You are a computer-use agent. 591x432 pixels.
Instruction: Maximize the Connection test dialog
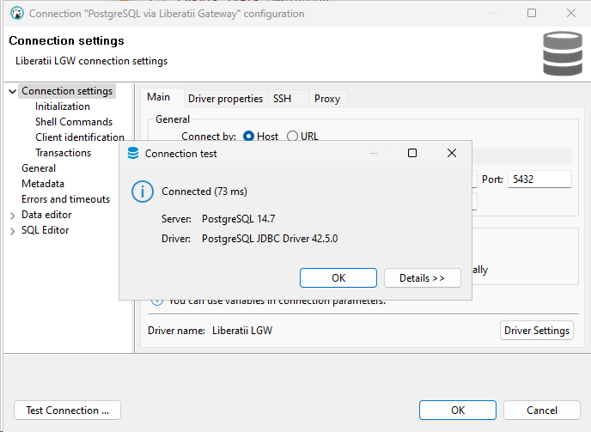point(412,153)
